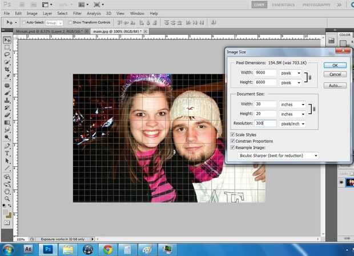Select the Crop tool

click(x=7, y=70)
